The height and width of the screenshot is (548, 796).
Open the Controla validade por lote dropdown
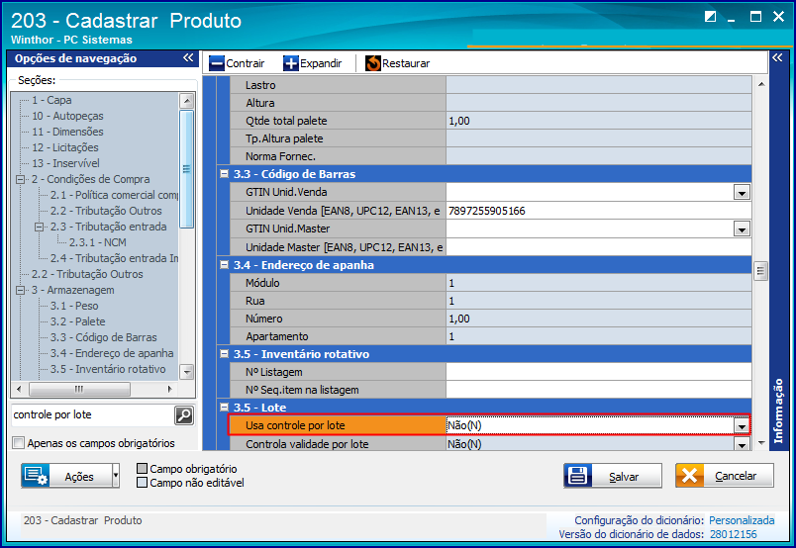[742, 444]
